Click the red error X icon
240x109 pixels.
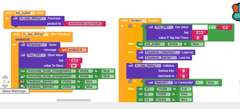tap(21, 82)
